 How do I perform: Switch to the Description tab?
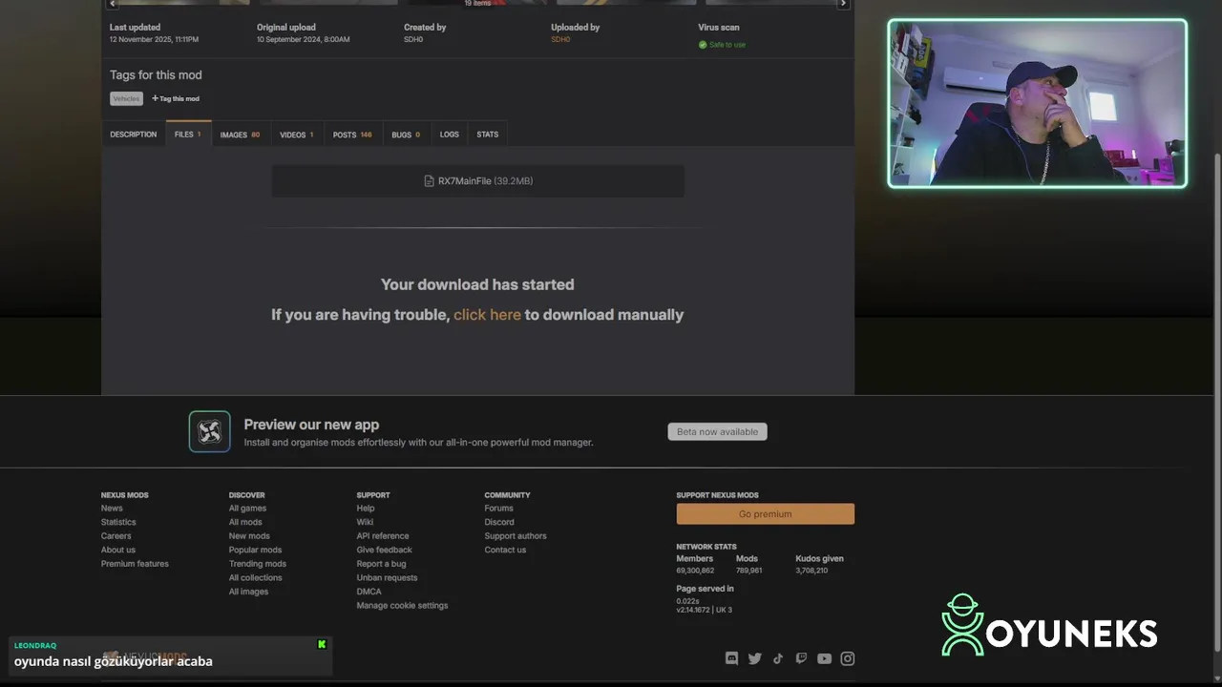pos(133,135)
